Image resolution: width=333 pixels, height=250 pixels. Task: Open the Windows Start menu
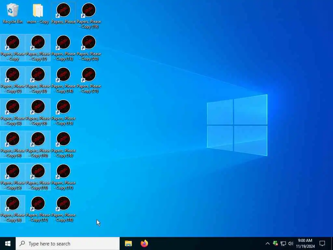[8, 243]
